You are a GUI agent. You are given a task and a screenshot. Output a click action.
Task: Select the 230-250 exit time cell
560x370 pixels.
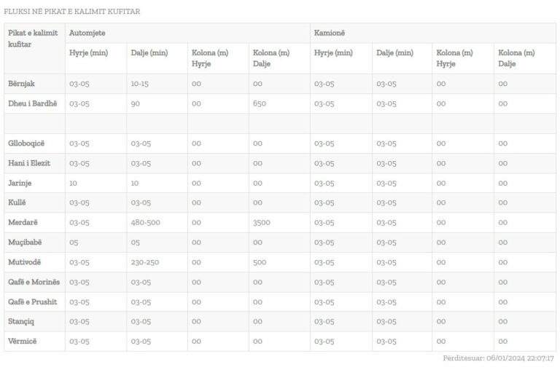[x=145, y=262]
